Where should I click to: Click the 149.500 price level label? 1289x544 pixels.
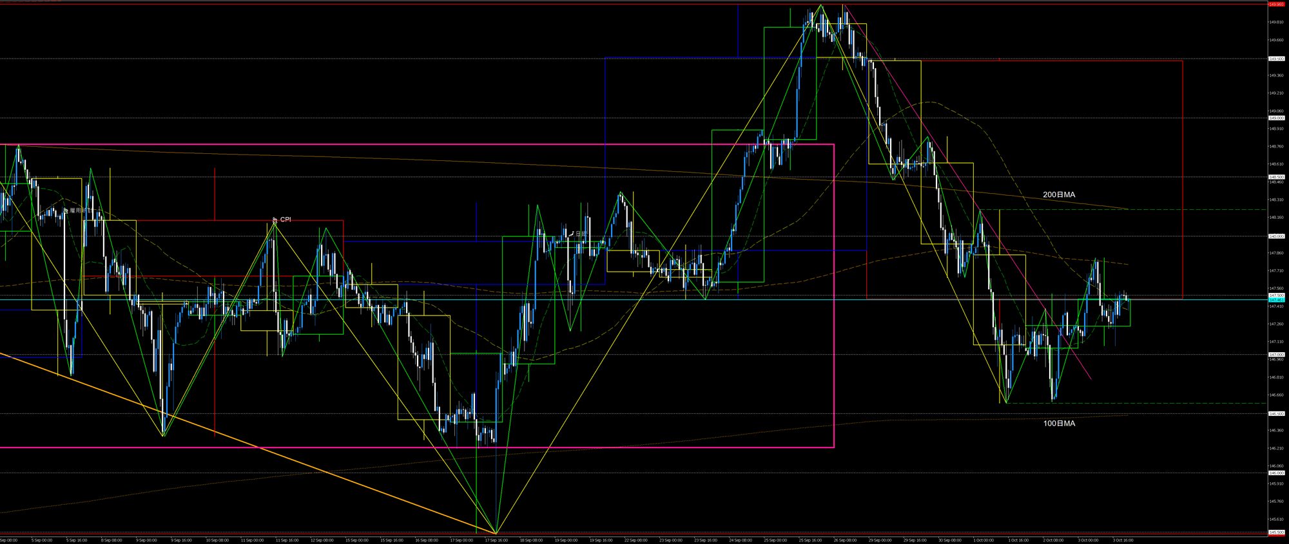point(1275,59)
